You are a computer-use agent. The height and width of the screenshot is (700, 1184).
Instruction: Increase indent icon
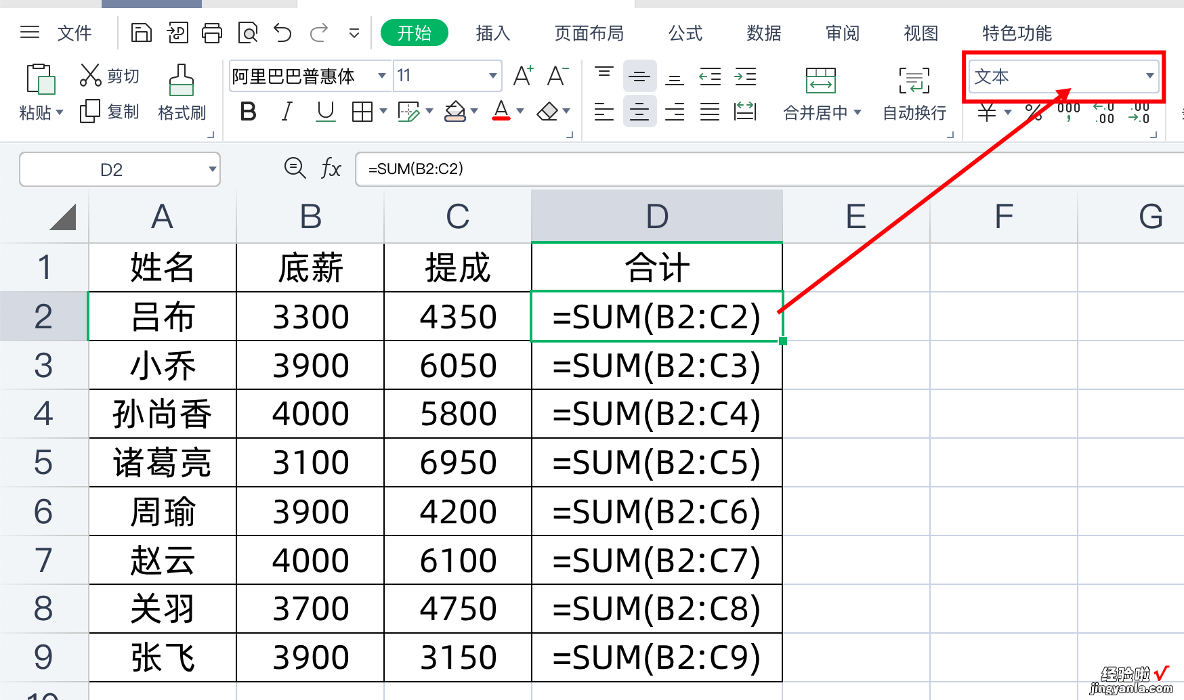click(x=745, y=76)
